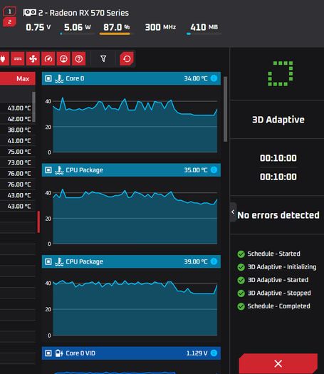Select GPU 2 device tab
This screenshot has width=324, height=374.
click(x=9, y=22)
